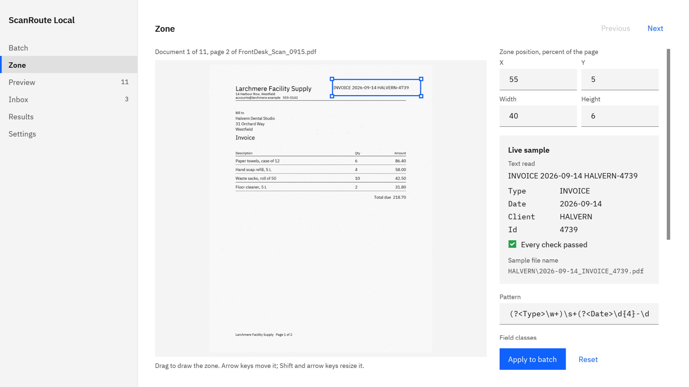Screen dimensions: 689x387
Task: Focus the Y position input field
Action: (620, 79)
